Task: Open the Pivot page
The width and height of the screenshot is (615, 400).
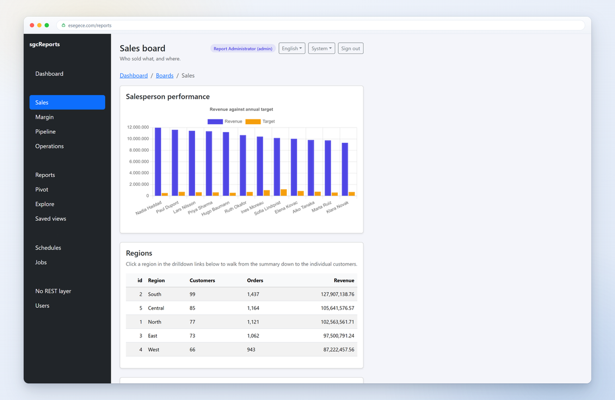Action: pos(41,190)
